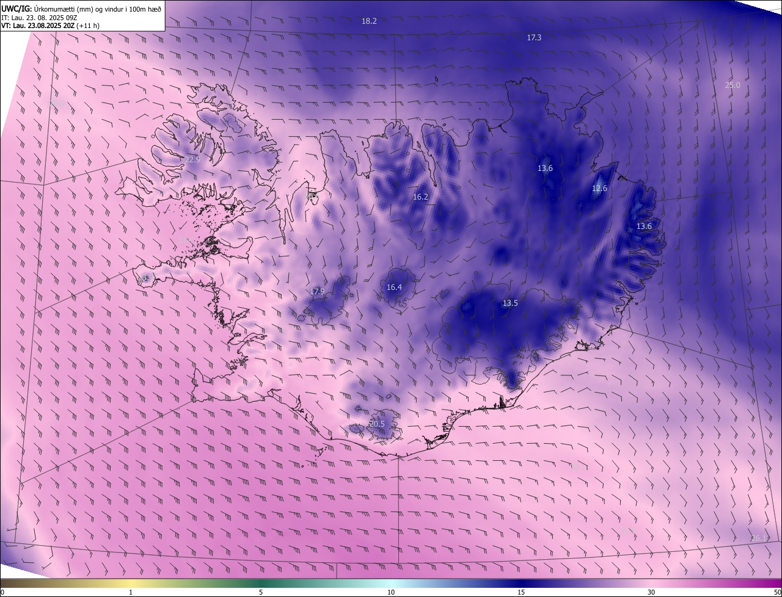Click the 17.3 value label

pos(534,37)
